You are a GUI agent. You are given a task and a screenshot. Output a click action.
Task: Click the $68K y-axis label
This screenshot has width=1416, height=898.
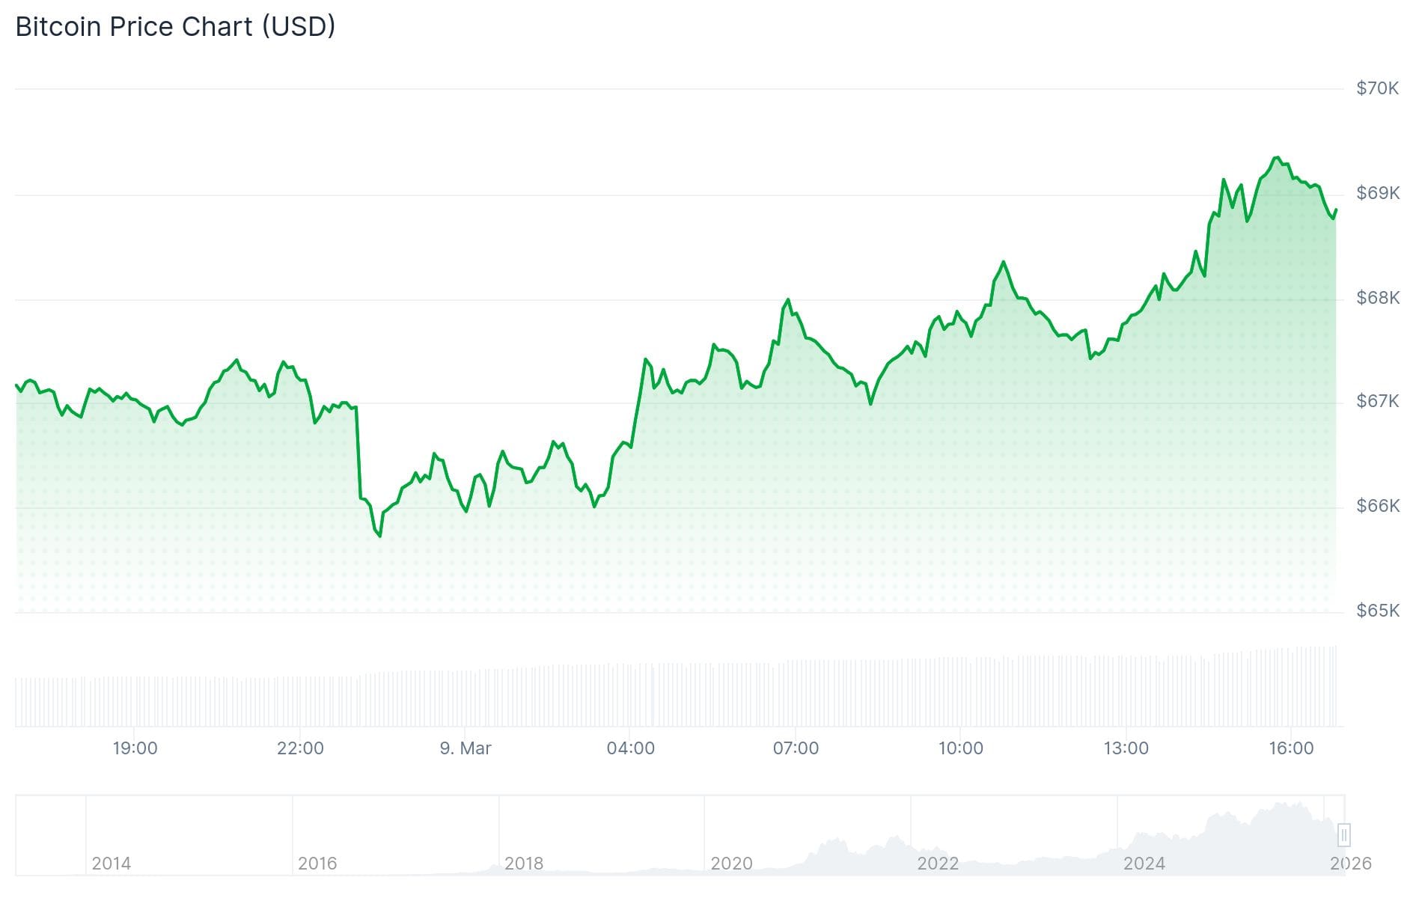1377,298
